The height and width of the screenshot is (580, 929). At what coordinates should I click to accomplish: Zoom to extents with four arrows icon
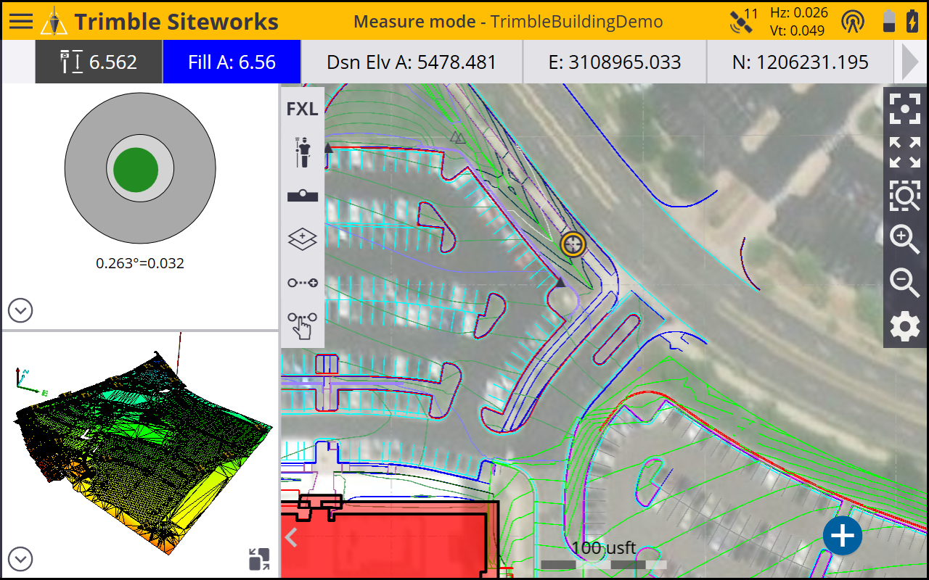point(905,152)
